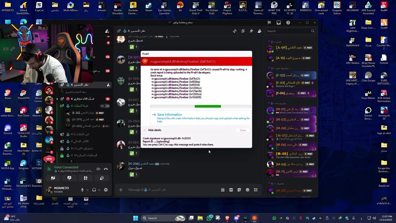Open notification settings bell icon in header
The image size is (396, 223).
[x=243, y=31]
